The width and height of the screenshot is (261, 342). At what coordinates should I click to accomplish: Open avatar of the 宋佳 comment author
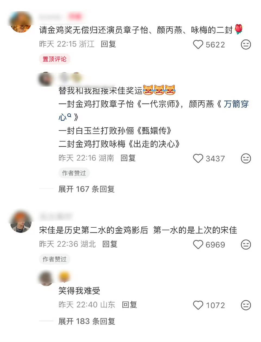21,222
